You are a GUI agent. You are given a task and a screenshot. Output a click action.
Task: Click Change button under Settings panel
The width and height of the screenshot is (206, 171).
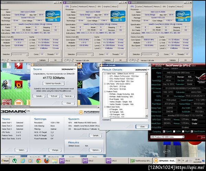pyautogui.click(x=55, y=150)
